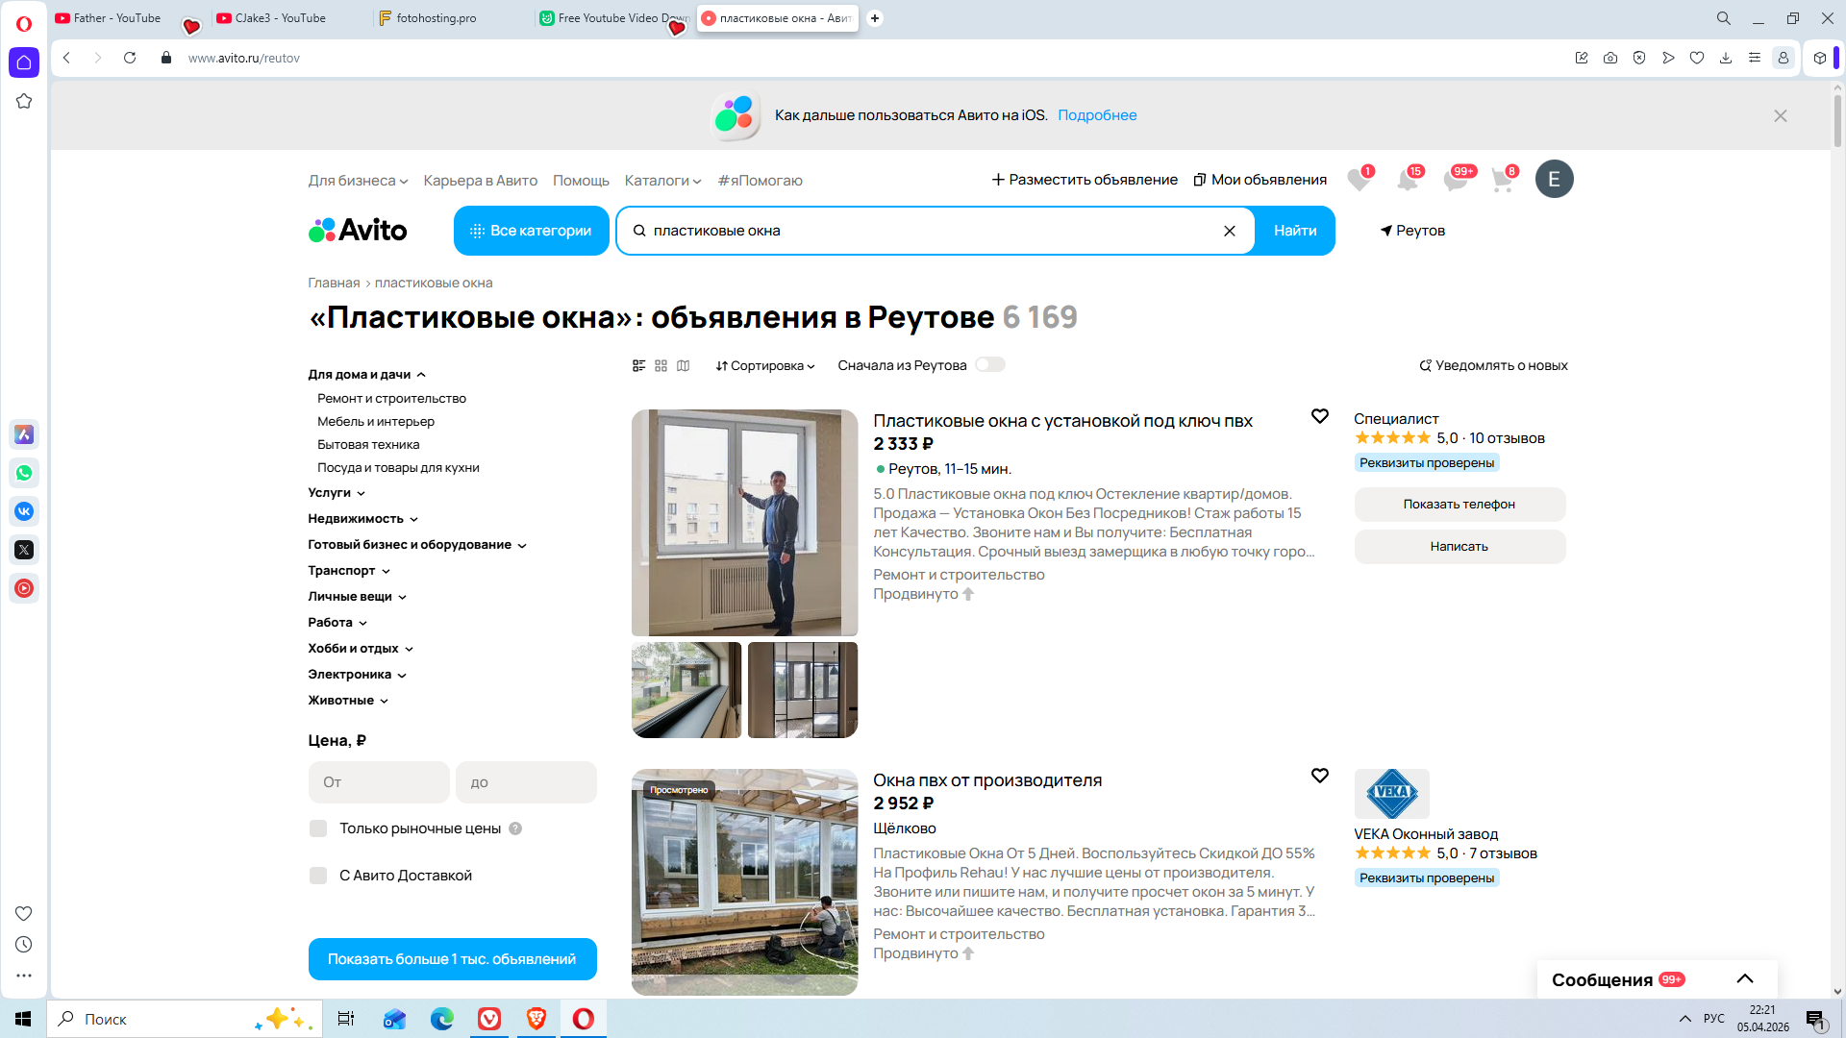Screen dimensions: 1846x1038
Task: Open shopping cart icon in header
Action: tap(1502, 180)
